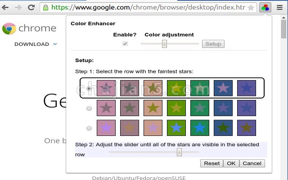Click first row mauve star swatch
Image resolution: width=288 pixels, height=180 pixels.
(x=130, y=88)
